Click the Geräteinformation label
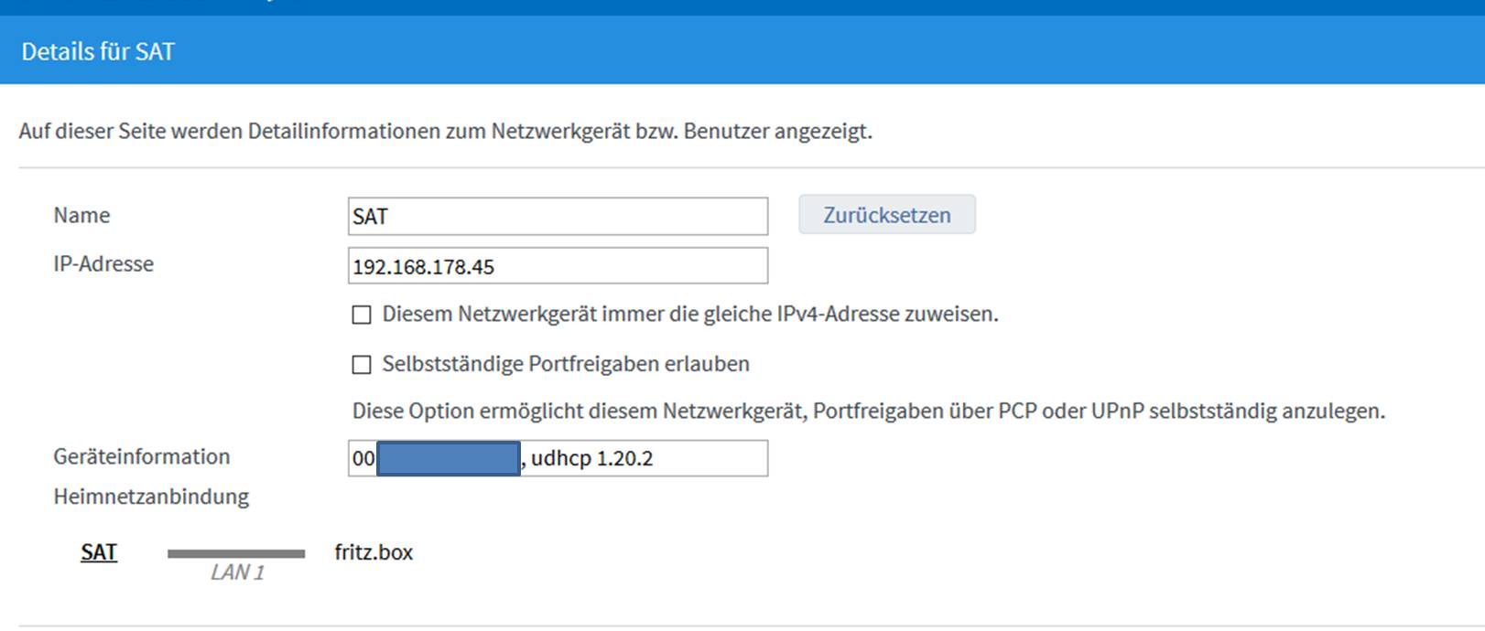 point(142,456)
